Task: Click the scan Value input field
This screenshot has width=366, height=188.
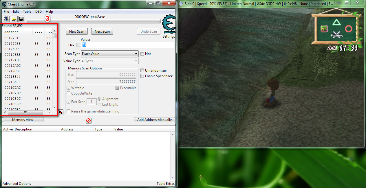Action: (x=127, y=45)
